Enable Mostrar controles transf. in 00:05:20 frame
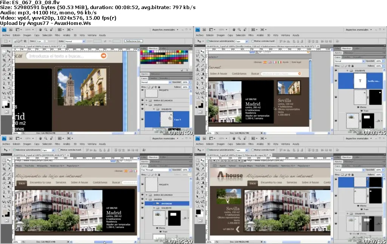Image resolution: width=387 pixels, height=244 pixels. tap(59, 150)
